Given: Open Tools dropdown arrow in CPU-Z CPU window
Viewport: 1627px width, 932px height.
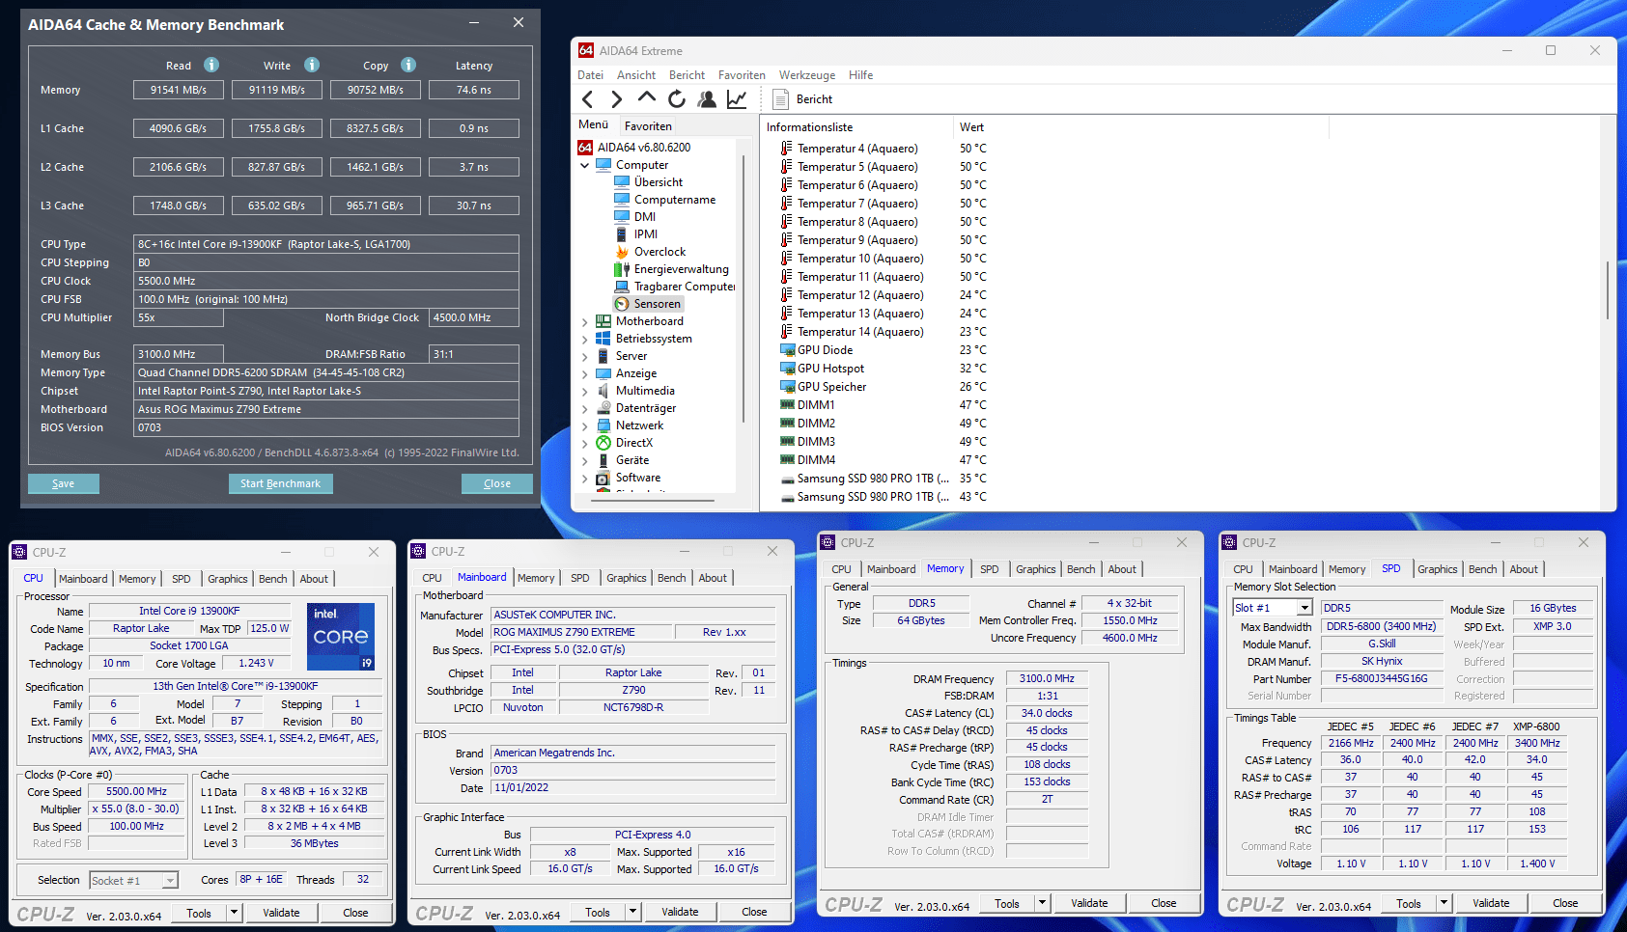Looking at the screenshot, I should (x=234, y=913).
